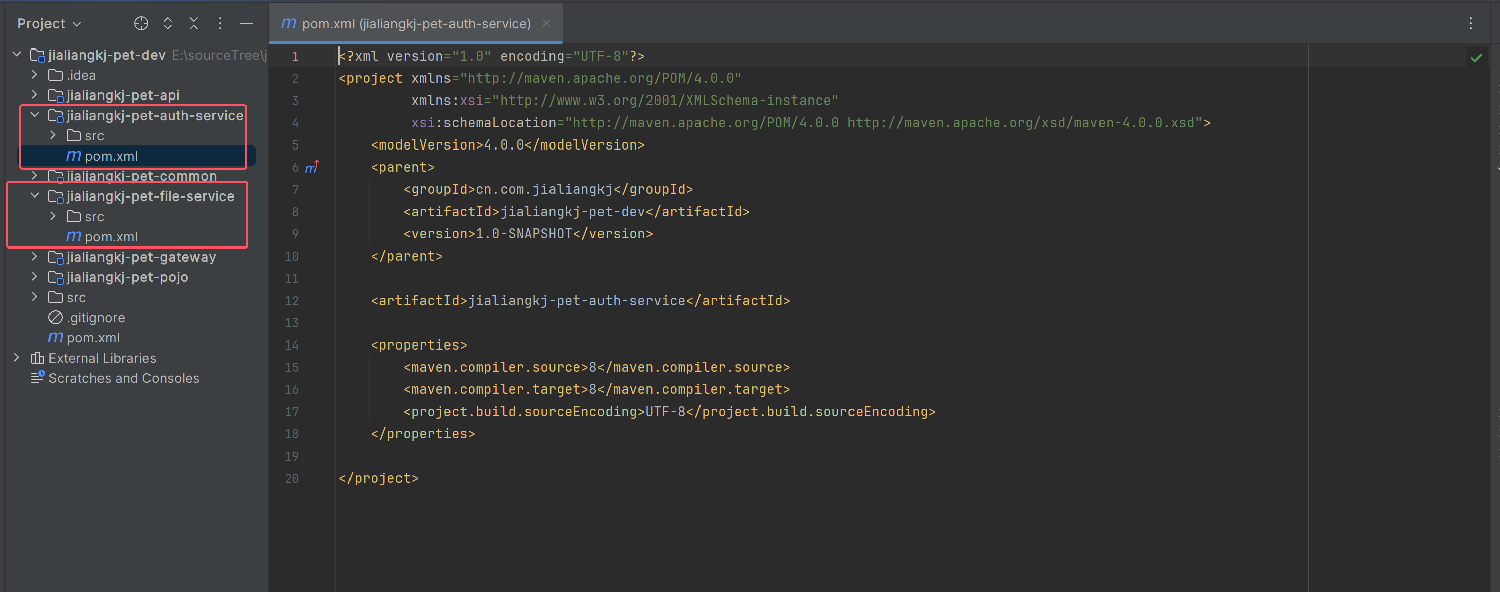This screenshot has width=1500, height=592.
Task: Click the External Libraries icon
Action: pyautogui.click(x=38, y=358)
